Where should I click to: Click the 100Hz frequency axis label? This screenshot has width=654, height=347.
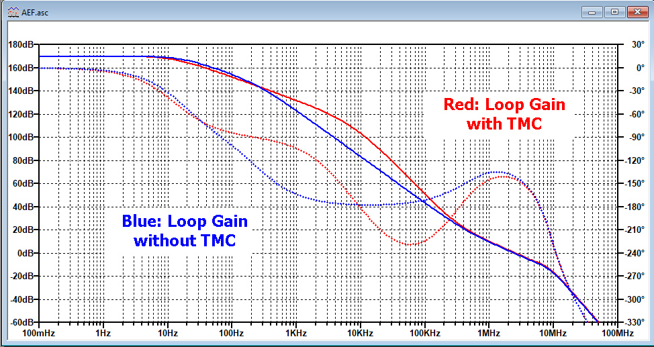click(x=232, y=333)
